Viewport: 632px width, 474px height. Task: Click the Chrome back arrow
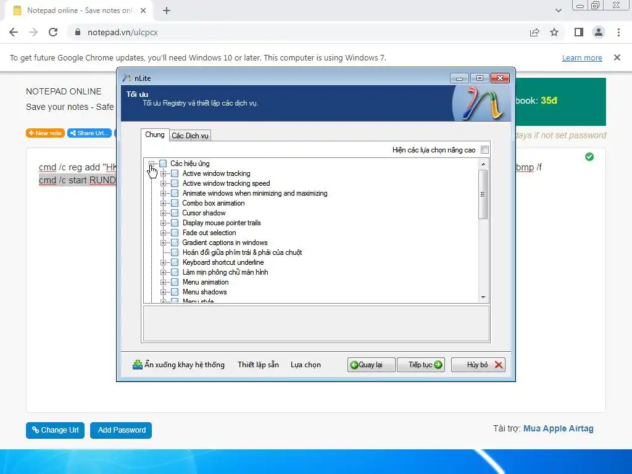pyautogui.click(x=14, y=32)
